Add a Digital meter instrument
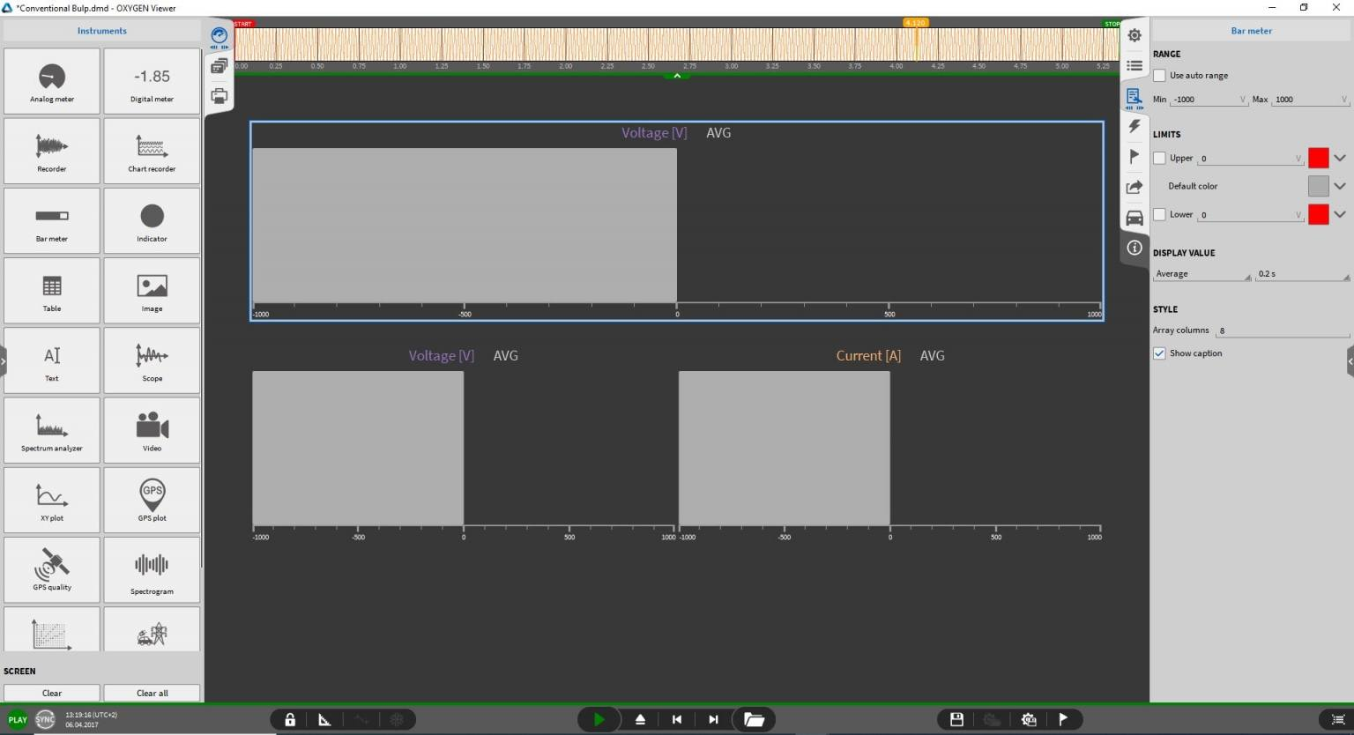 point(152,81)
